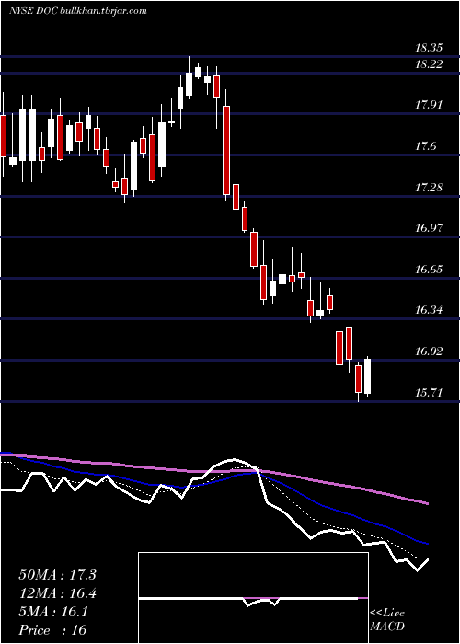Select the 17.91 price axis label
This screenshot has height=644, width=460.
point(429,105)
